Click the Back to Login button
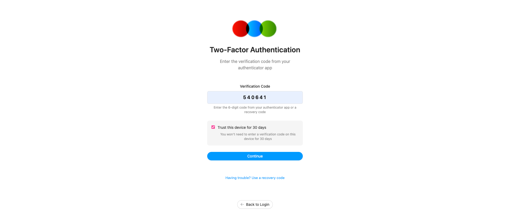Image resolution: width=510 pixels, height=222 pixels. coord(255,204)
